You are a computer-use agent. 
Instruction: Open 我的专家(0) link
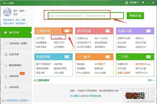tap(9, 20)
